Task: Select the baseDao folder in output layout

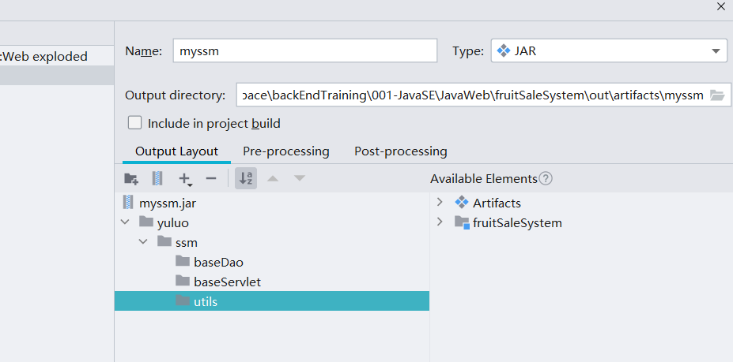Action: point(213,262)
